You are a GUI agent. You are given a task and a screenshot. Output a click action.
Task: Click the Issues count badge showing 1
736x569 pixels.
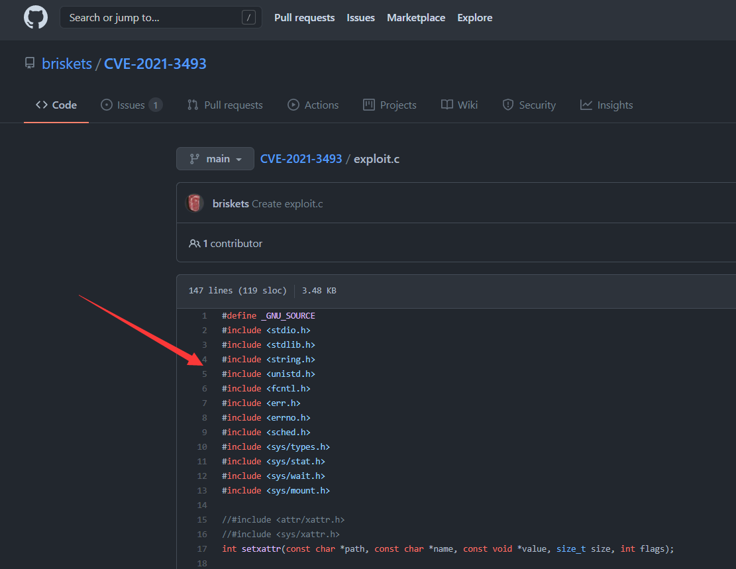tap(156, 105)
